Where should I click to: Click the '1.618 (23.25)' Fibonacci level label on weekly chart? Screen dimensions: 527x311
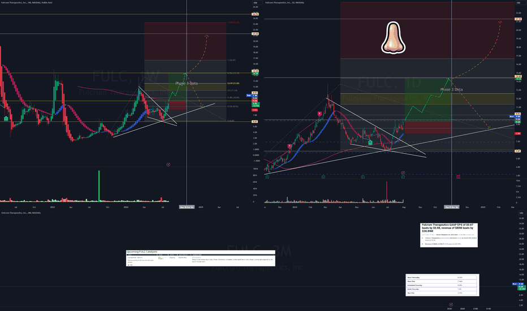point(234,23)
